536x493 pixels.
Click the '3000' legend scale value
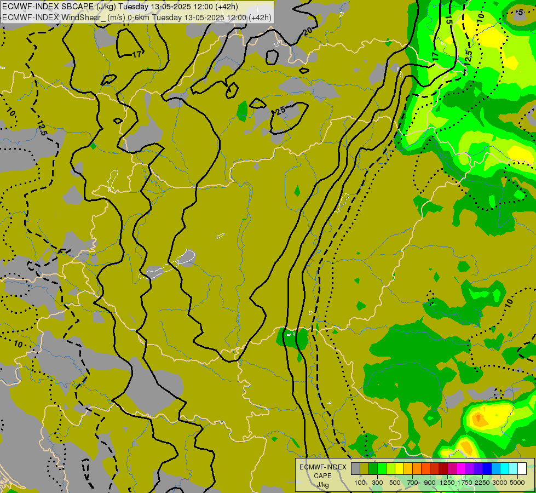tap(500, 483)
